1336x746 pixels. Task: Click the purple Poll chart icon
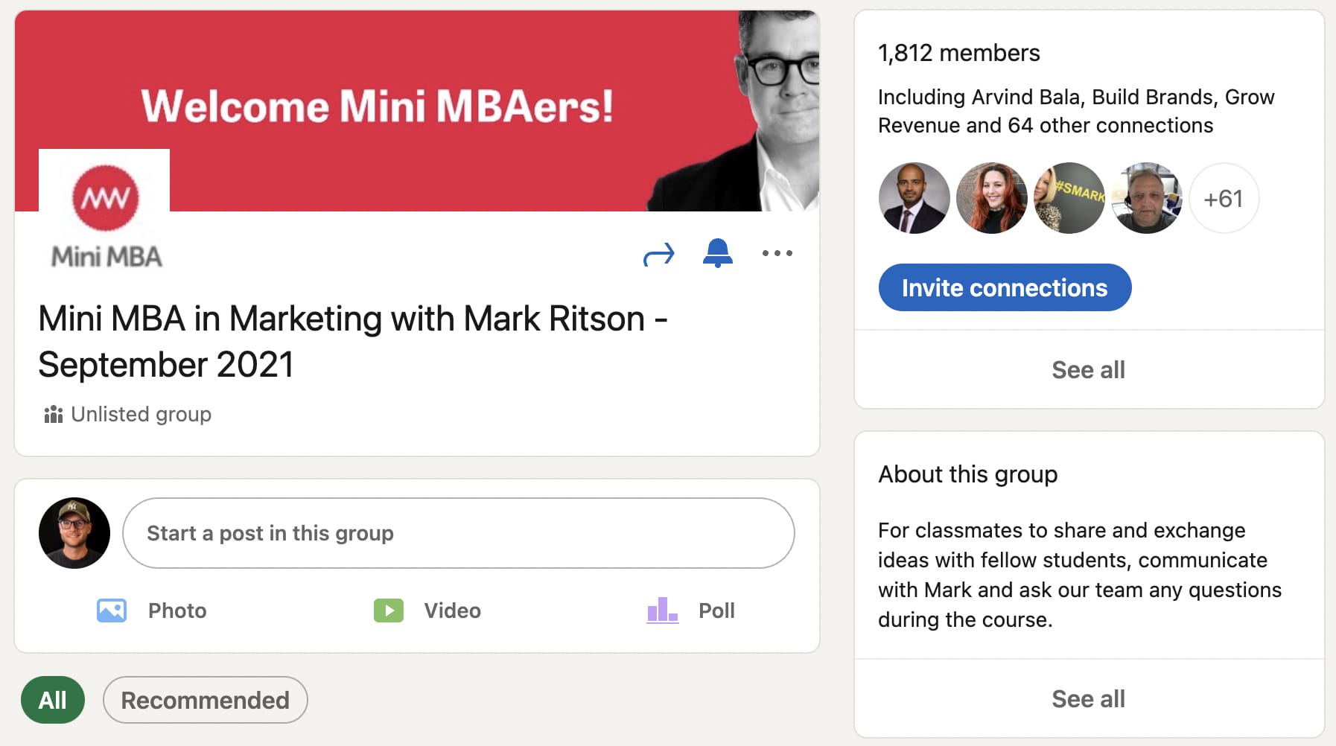[662, 610]
